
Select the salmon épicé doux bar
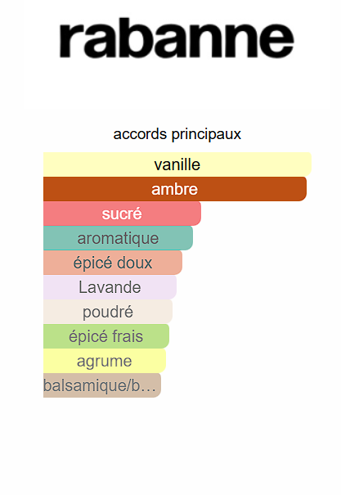coord(113,263)
